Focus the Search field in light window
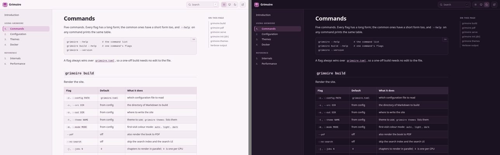This screenshot has height=155, width=500. tap(203, 5)
